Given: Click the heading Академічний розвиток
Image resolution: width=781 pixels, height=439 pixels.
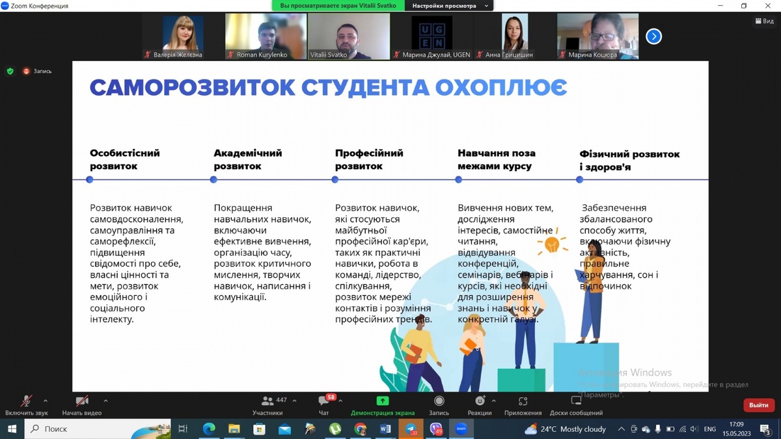Looking at the screenshot, I should pos(247,159).
